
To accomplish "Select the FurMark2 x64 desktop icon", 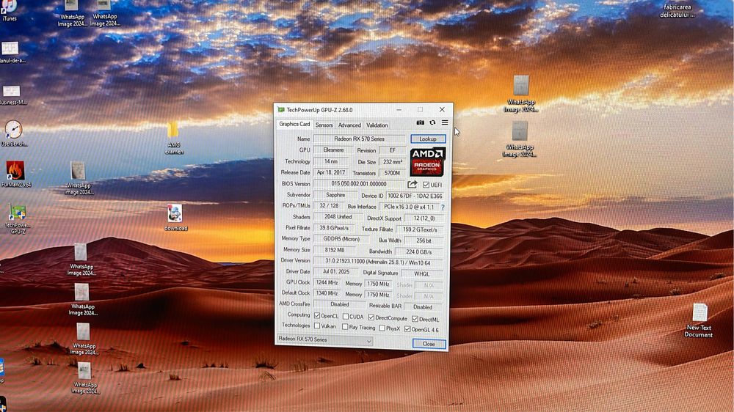I will tap(15, 174).
